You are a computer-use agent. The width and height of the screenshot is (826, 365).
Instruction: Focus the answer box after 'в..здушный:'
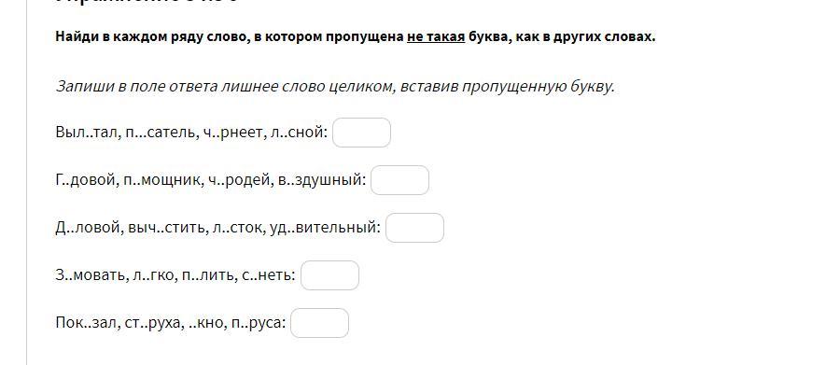399,180
